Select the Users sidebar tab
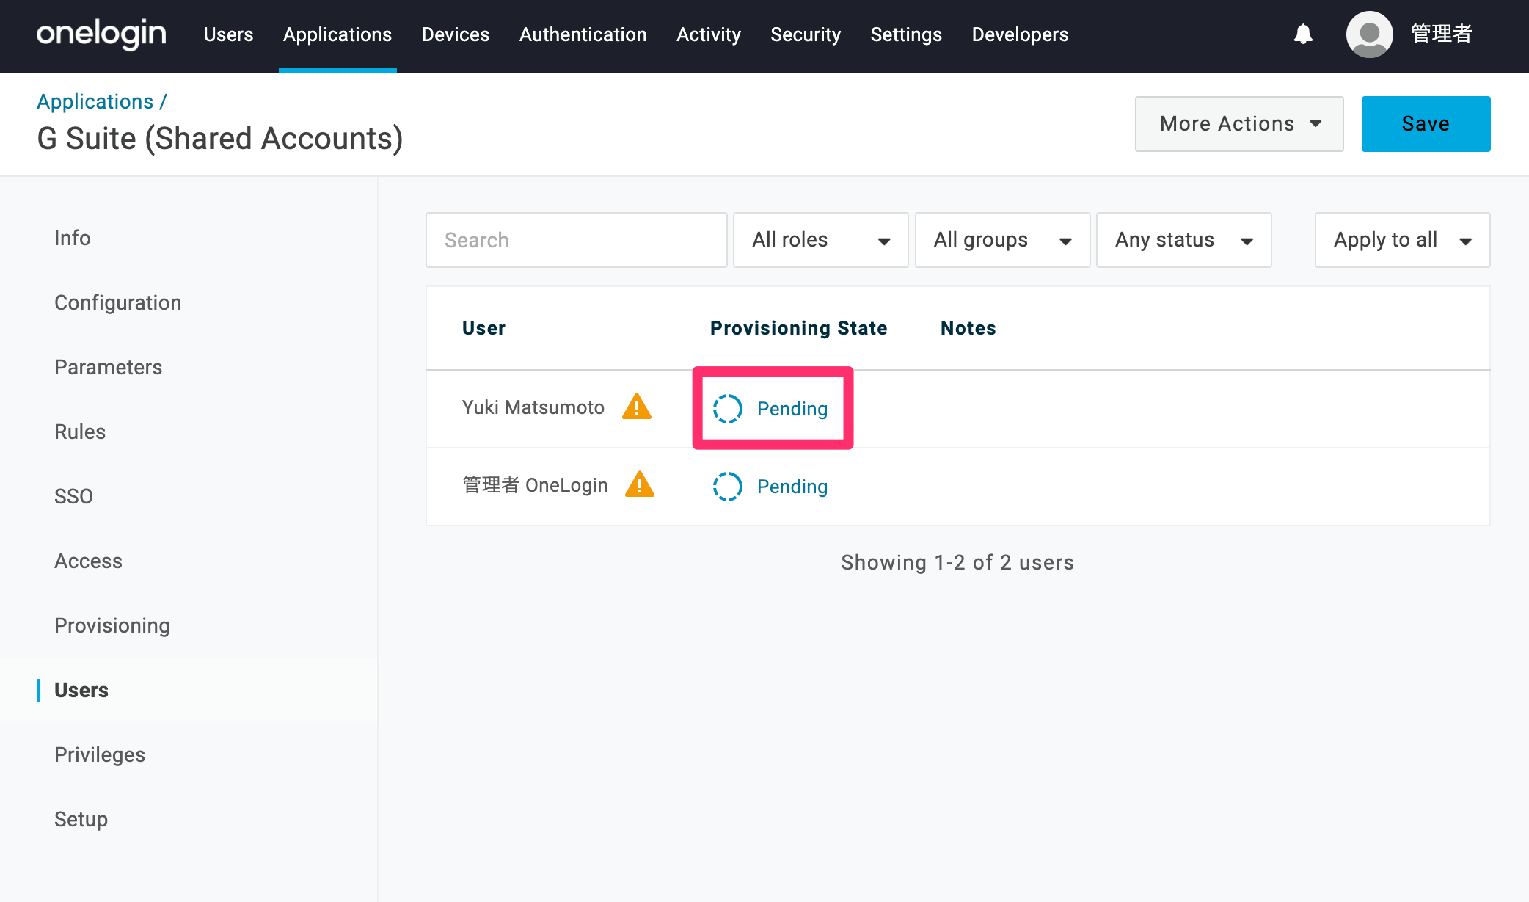1529x902 pixels. 81,690
